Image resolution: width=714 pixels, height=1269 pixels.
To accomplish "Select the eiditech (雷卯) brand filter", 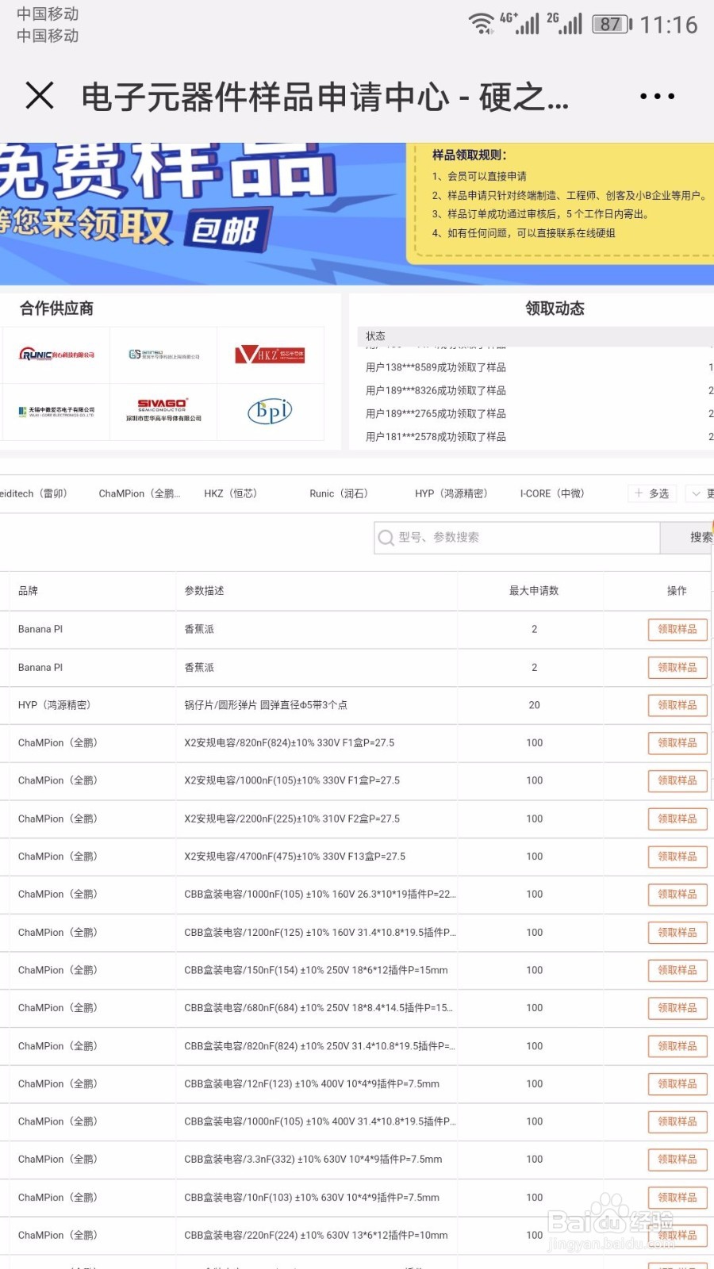I will (33, 493).
